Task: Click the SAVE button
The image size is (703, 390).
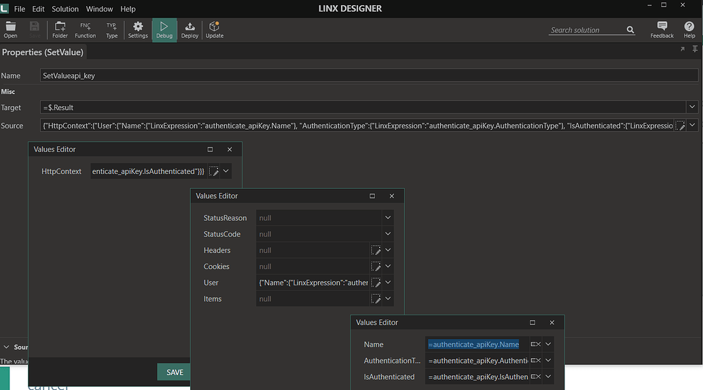Action: click(x=174, y=372)
